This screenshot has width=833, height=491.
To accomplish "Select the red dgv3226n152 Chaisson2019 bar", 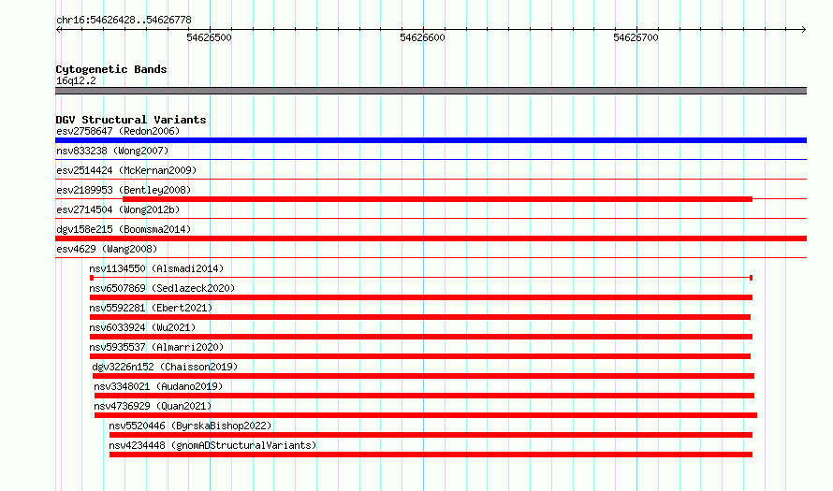I will point(423,376).
